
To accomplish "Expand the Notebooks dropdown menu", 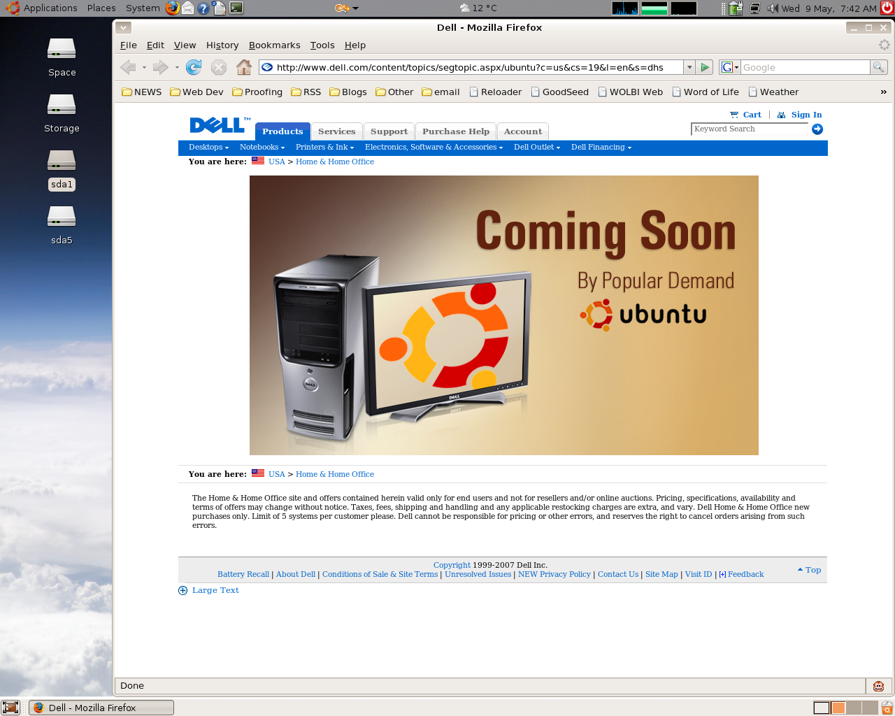I will 262,147.
